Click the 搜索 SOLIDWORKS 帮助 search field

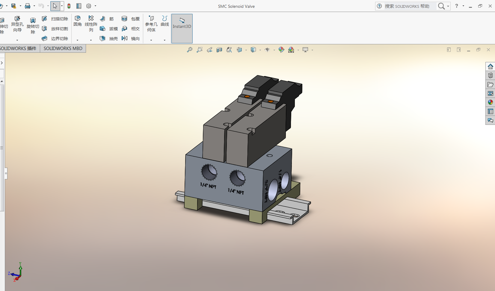(x=409, y=6)
